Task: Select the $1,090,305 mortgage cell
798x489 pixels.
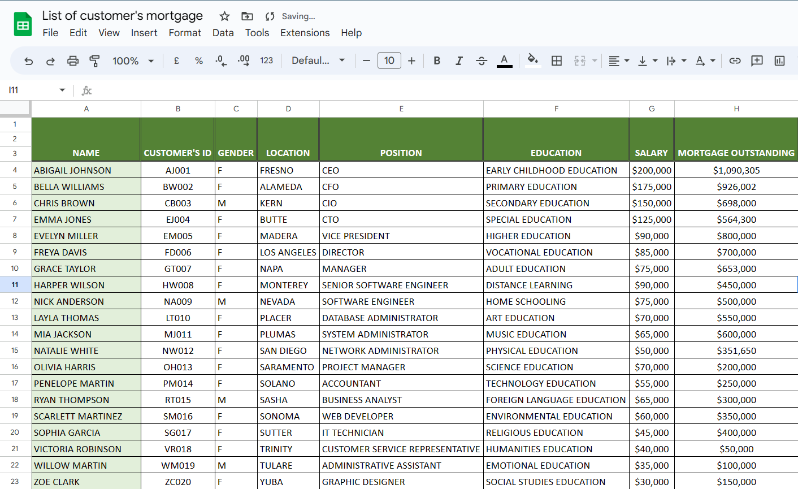Action: coord(736,170)
